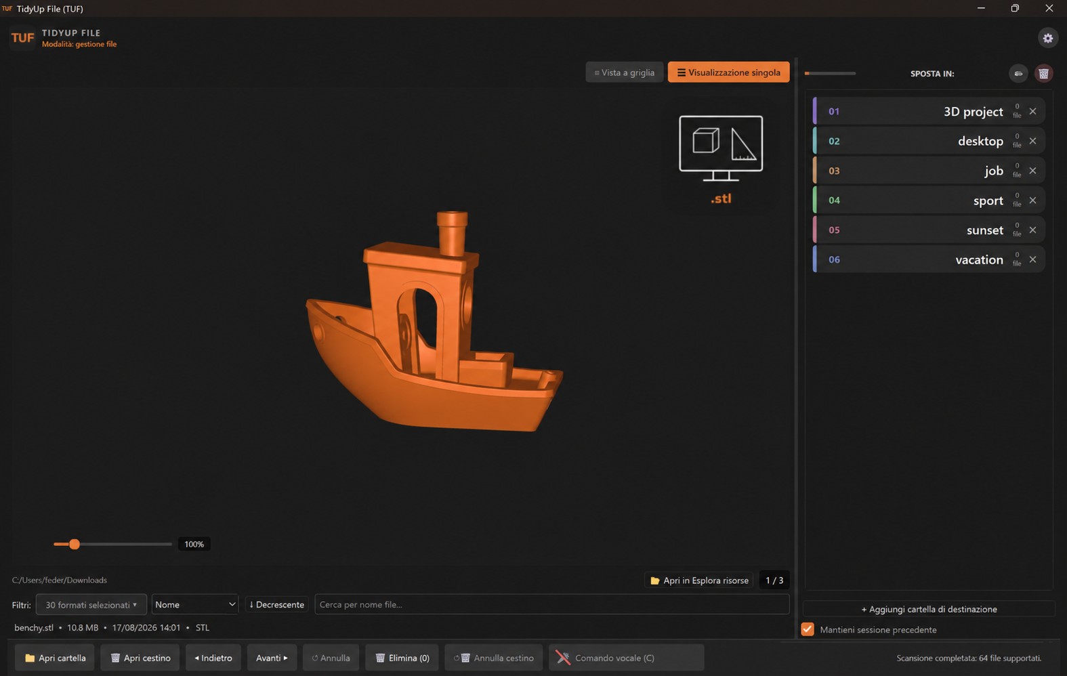This screenshot has height=676, width=1067.
Task: Choose the job destination folder row
Action: [x=928, y=171]
